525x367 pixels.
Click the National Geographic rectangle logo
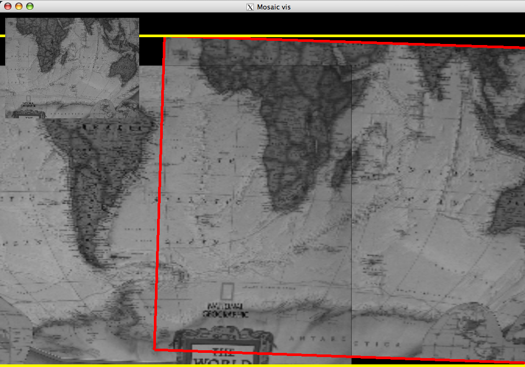(x=227, y=291)
